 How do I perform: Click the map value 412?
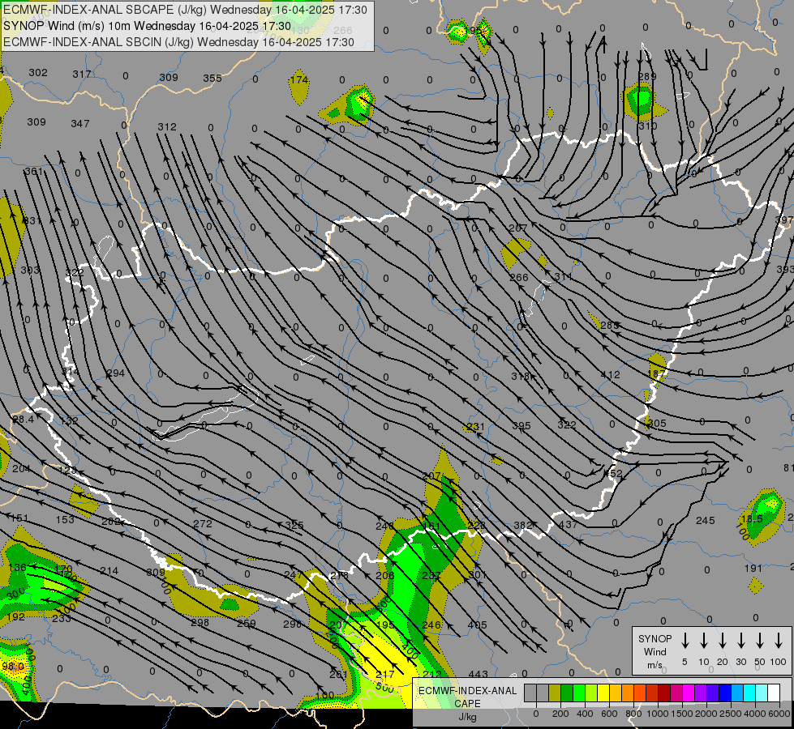tap(610, 375)
